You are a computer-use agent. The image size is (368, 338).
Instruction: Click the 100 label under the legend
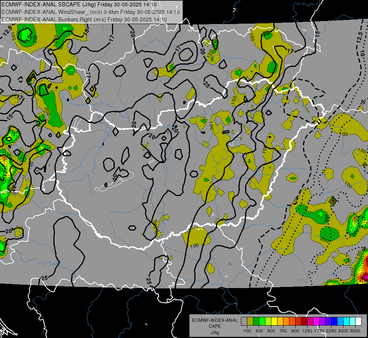[247, 331]
